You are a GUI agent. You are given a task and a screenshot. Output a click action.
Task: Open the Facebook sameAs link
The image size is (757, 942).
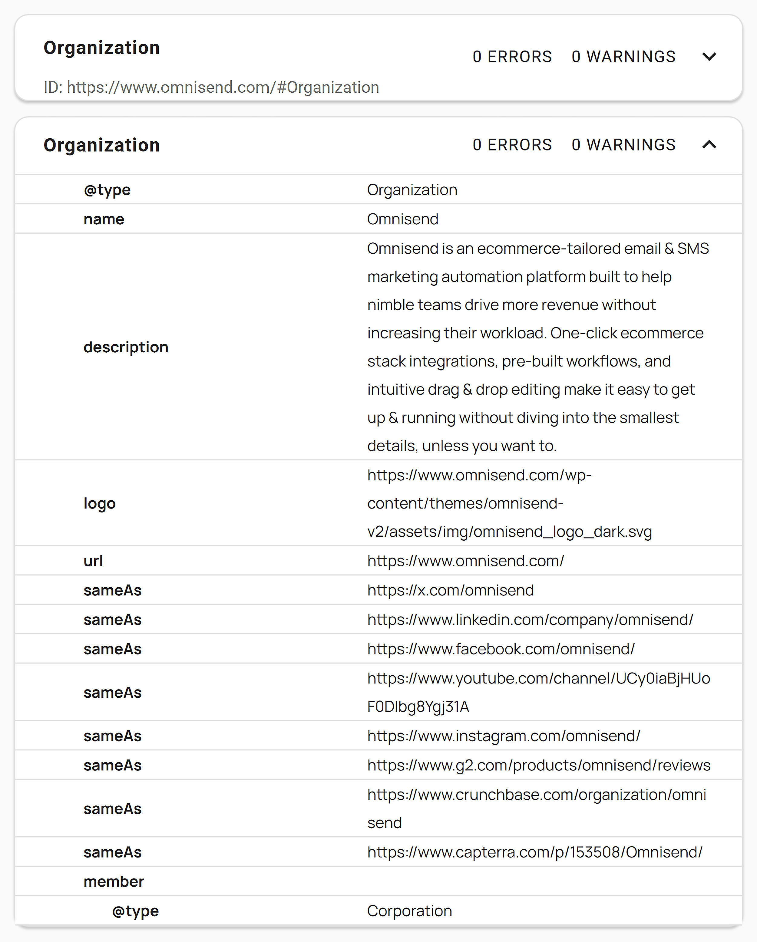click(501, 648)
